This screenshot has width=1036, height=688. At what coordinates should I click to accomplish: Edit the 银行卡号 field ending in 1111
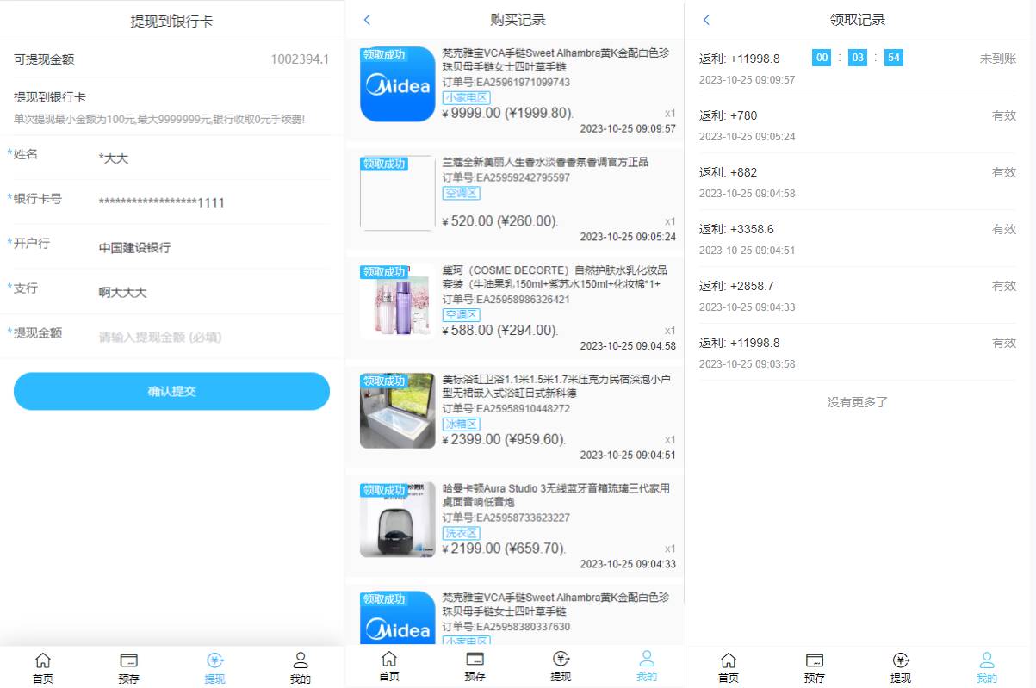coord(211,202)
